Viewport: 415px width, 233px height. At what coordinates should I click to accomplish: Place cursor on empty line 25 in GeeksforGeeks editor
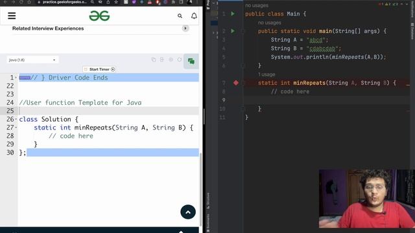click(108, 111)
